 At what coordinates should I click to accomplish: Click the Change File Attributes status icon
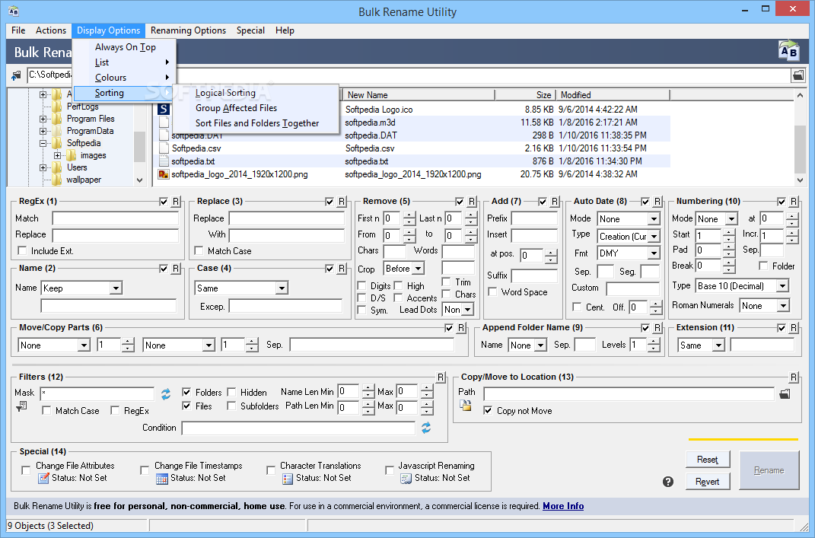(43, 478)
